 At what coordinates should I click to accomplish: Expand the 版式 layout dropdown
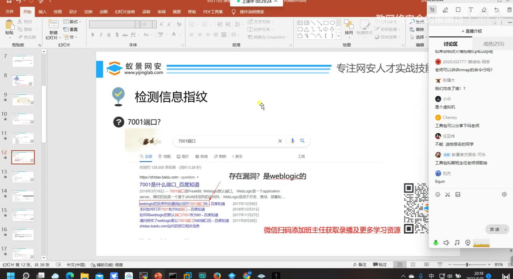click(73, 22)
